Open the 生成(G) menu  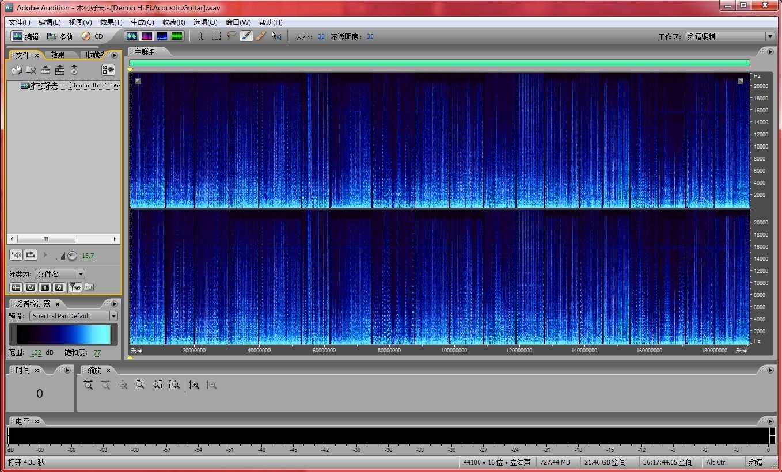[142, 22]
